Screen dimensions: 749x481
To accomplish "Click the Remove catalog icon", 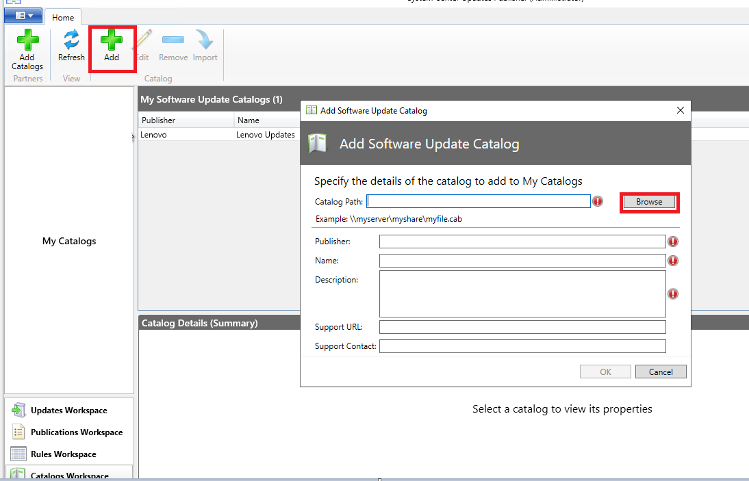I will click(x=173, y=40).
